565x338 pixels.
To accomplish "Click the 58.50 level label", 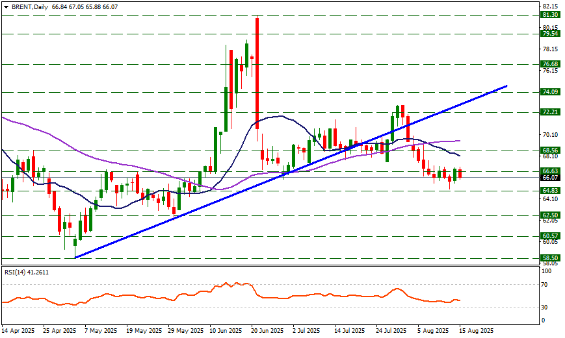I will coord(551,258).
